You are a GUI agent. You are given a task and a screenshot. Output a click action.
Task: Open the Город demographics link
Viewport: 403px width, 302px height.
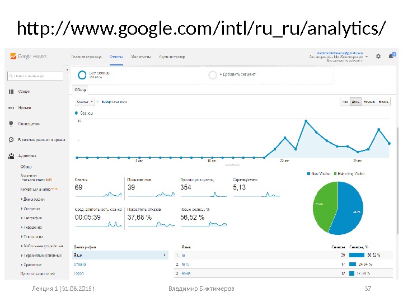coord(79,273)
